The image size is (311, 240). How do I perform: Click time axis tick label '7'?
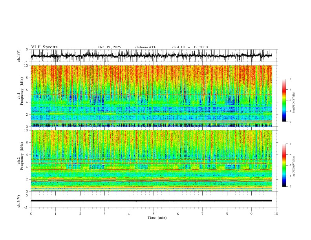tap(203, 214)
